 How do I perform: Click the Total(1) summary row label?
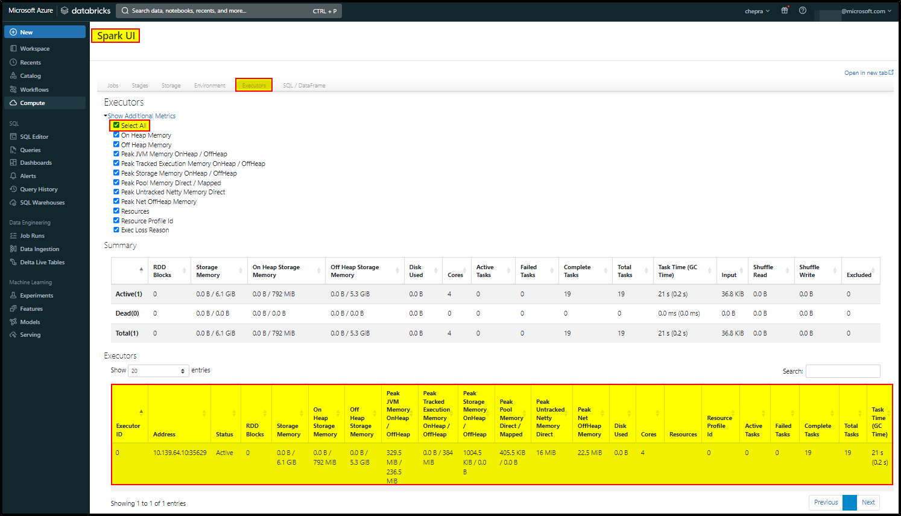coord(127,333)
